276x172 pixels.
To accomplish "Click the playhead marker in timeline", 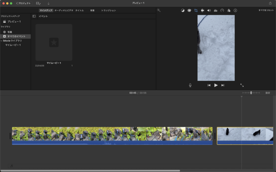I will click(x=241, y=97).
